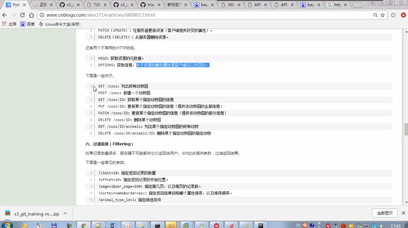
Task: Go back to the previous page
Action: (x=4, y=15)
